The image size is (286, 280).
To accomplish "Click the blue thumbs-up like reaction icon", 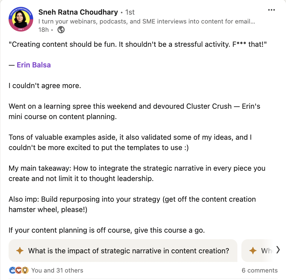I will pos(12,270).
